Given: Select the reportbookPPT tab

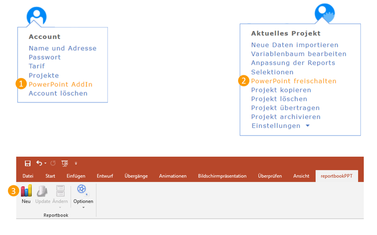Looking at the screenshot, I should tap(336, 176).
